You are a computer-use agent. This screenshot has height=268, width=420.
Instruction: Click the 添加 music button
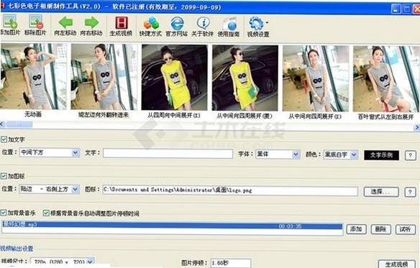pos(356,229)
